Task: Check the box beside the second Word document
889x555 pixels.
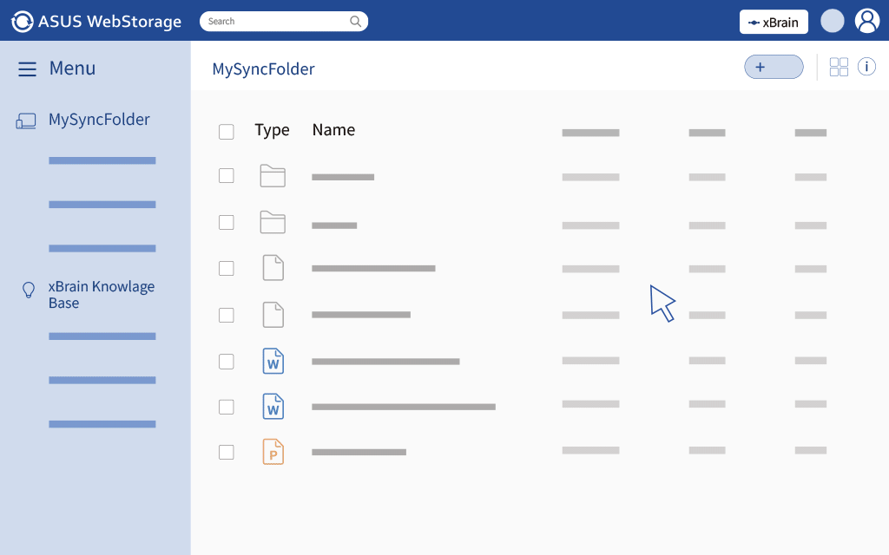Action: 227,407
